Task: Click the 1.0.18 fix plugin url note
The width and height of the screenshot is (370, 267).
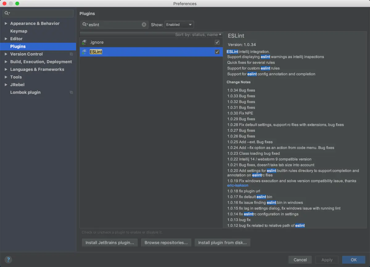Action: point(244,191)
